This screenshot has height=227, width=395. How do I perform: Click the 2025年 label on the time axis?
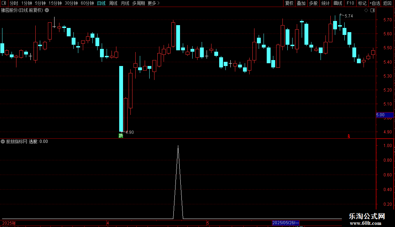coord(9,223)
